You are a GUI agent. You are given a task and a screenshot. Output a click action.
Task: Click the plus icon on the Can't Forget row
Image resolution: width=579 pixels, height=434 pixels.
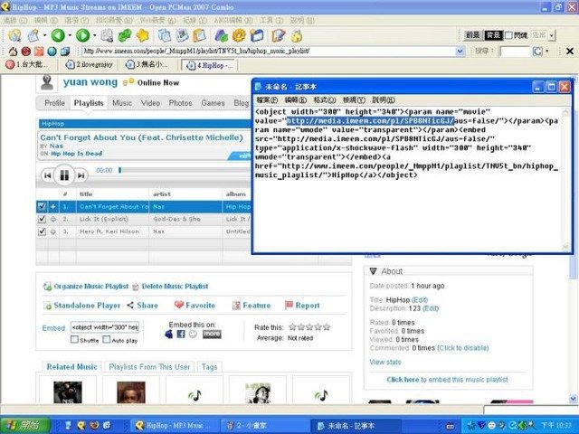tap(53, 207)
